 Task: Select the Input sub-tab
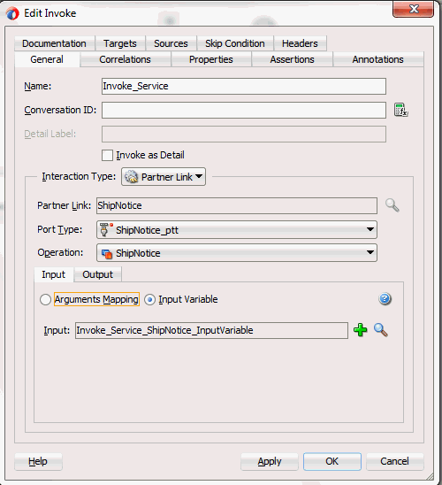54,274
